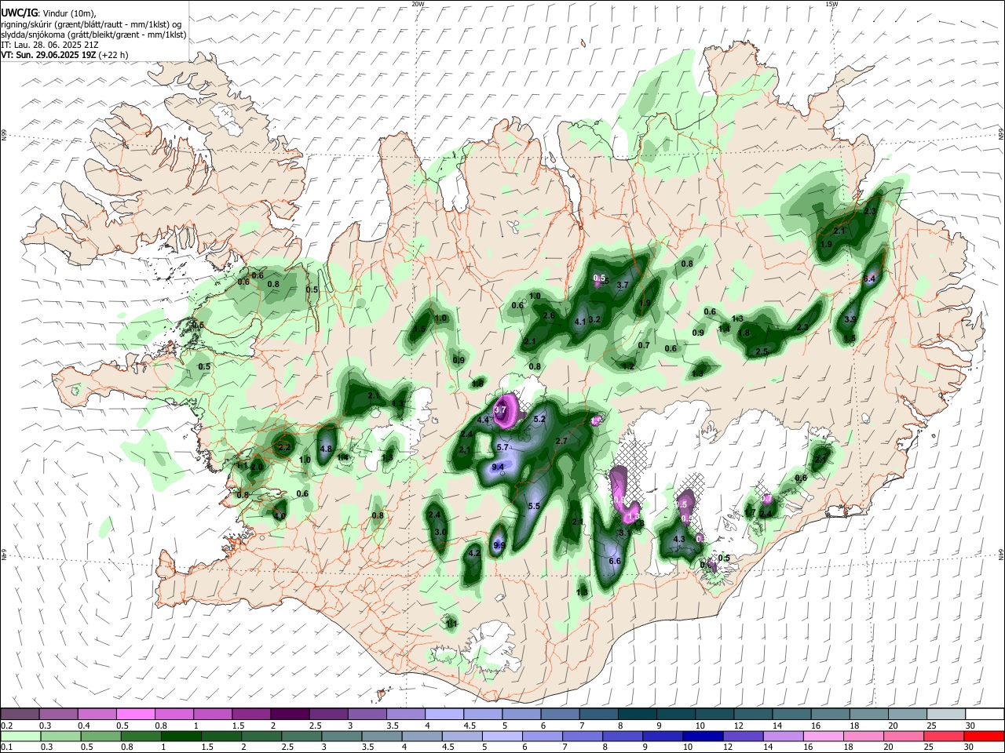Select the purple rain swatch between 12 and 14
The image size is (1005, 753).
pos(744,736)
